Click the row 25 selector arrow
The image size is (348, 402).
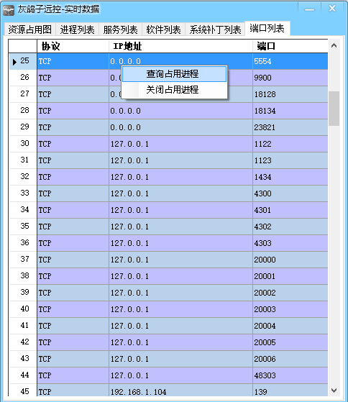(14, 62)
